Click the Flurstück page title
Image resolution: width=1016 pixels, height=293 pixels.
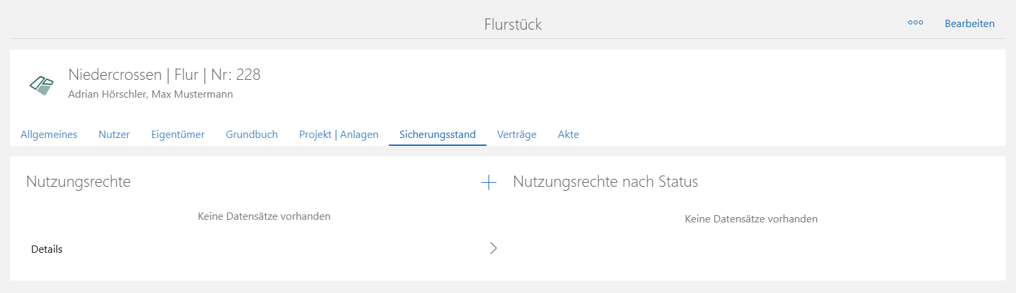513,24
